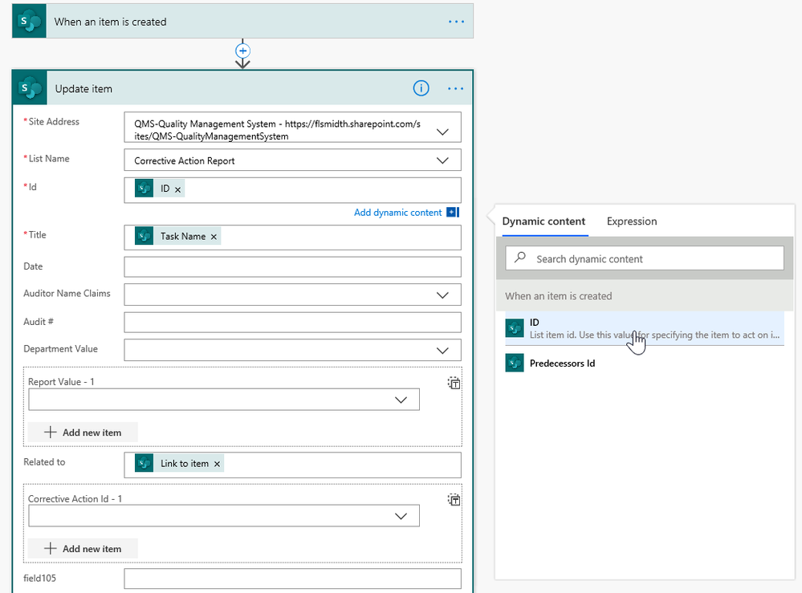Expand the Site Address dropdown
The width and height of the screenshot is (802, 593).
442,132
